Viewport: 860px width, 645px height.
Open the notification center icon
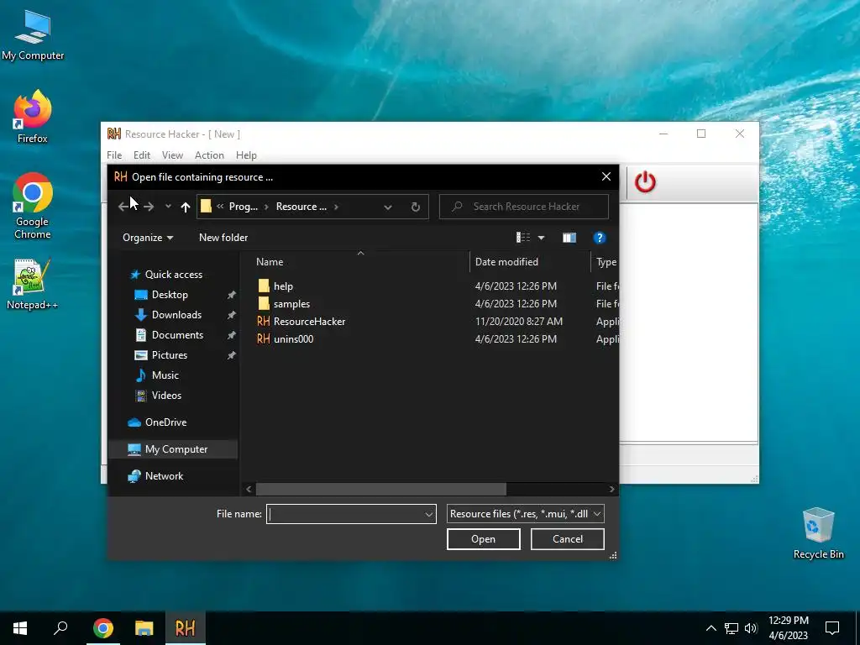pos(832,628)
